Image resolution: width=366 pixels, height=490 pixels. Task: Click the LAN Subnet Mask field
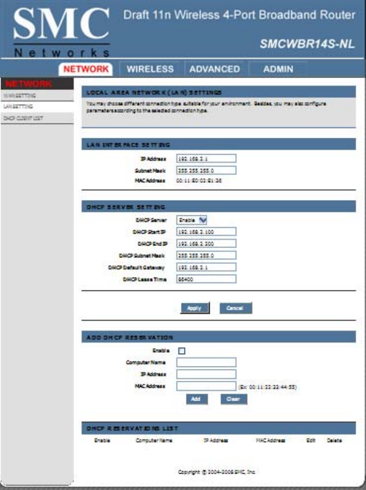coord(206,170)
